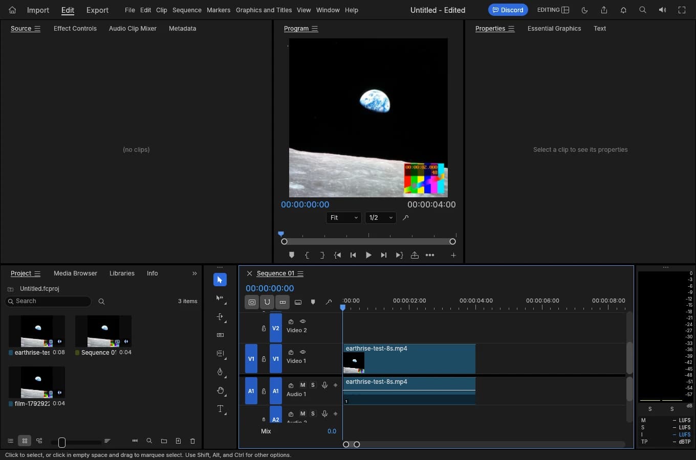The height and width of the screenshot is (460, 696).
Task: Play the sequence in the Program monitor
Action: pyautogui.click(x=368, y=255)
